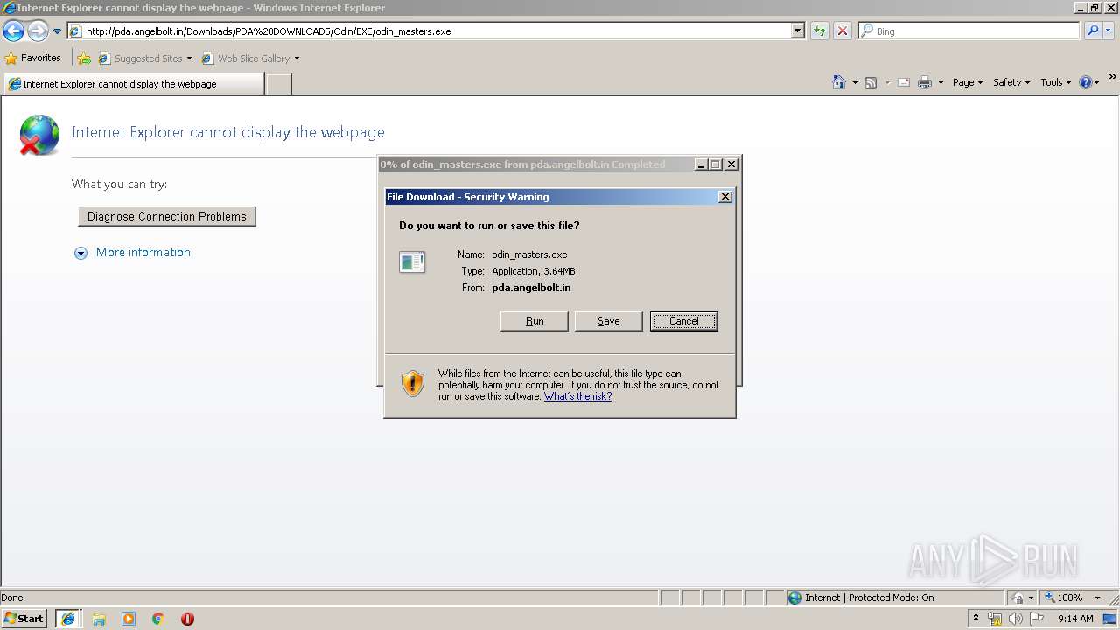Open the search provider dropdown arrow
Screen dimensions: 1120x630
coord(1108,31)
